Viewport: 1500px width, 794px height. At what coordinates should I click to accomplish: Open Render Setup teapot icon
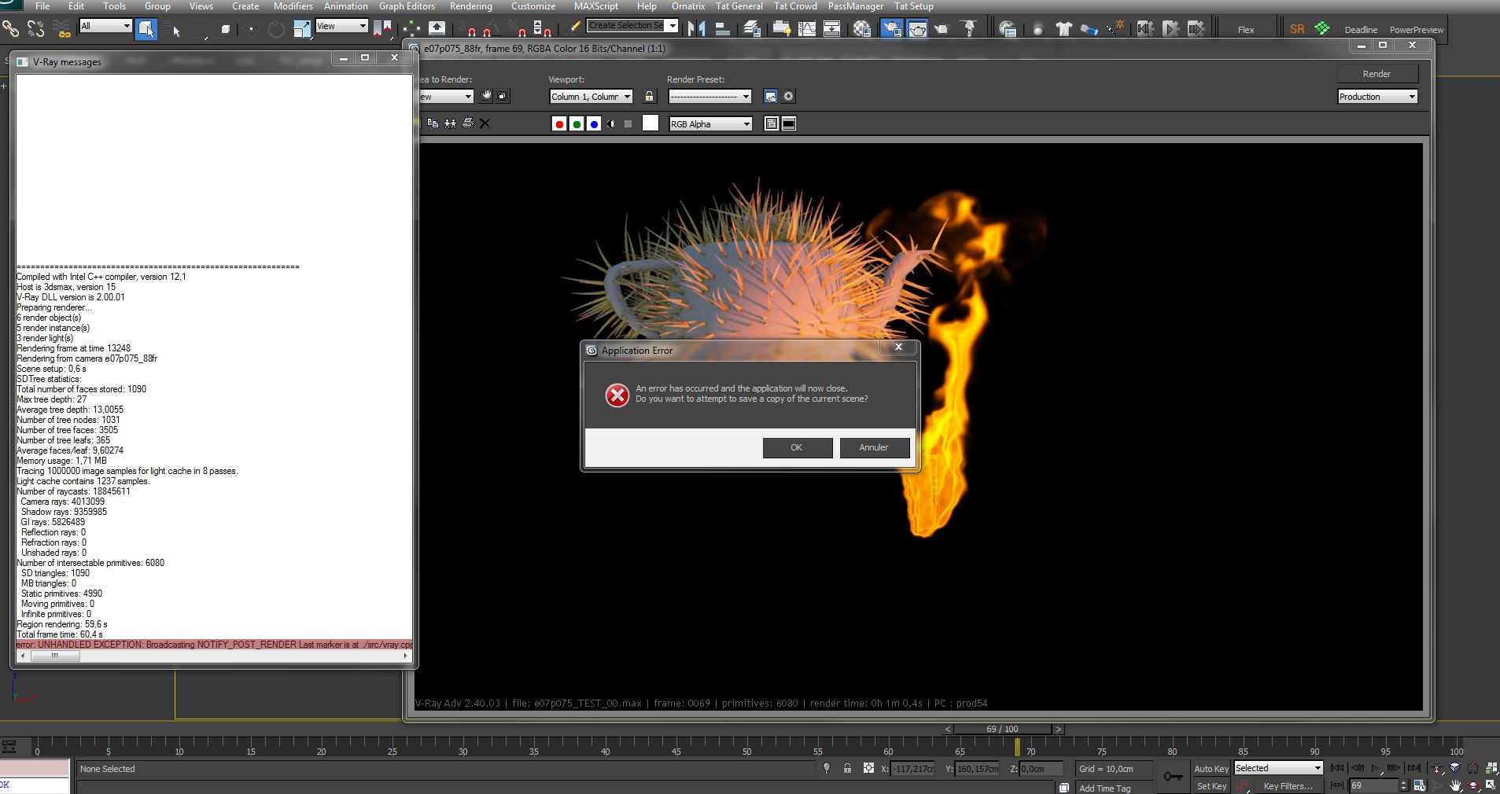coord(891,29)
